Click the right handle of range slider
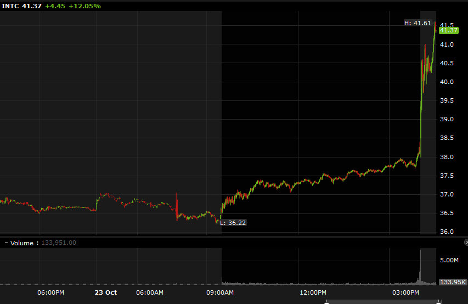 pos(438,301)
